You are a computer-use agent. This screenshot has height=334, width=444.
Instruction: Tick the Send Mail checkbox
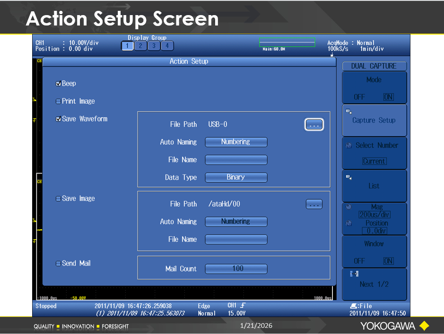click(x=58, y=264)
